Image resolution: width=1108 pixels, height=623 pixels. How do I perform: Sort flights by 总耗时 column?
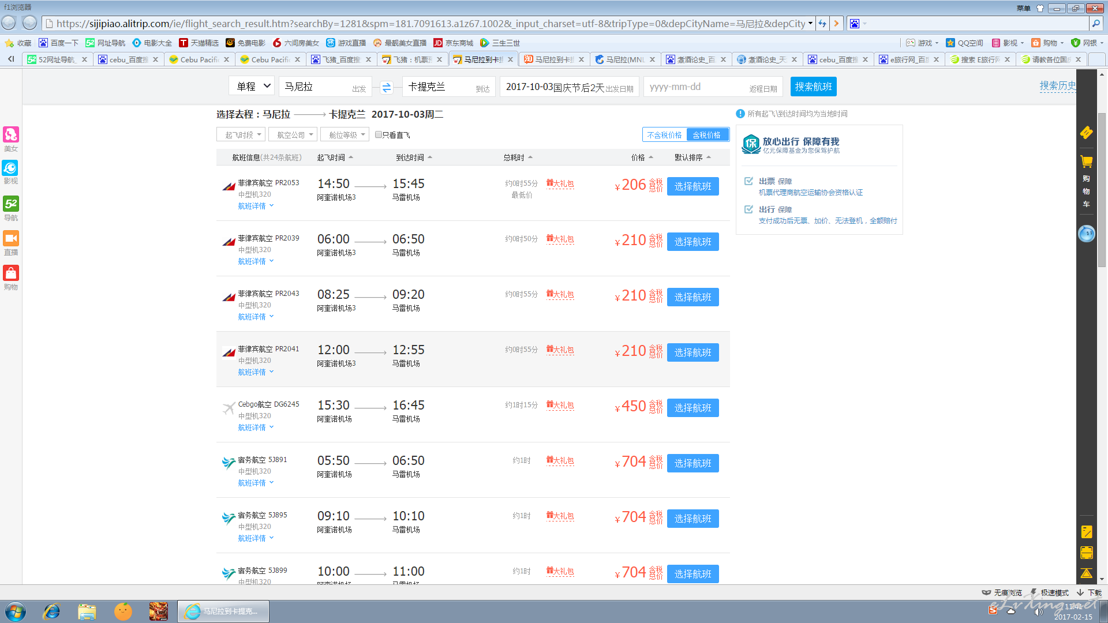pos(518,157)
